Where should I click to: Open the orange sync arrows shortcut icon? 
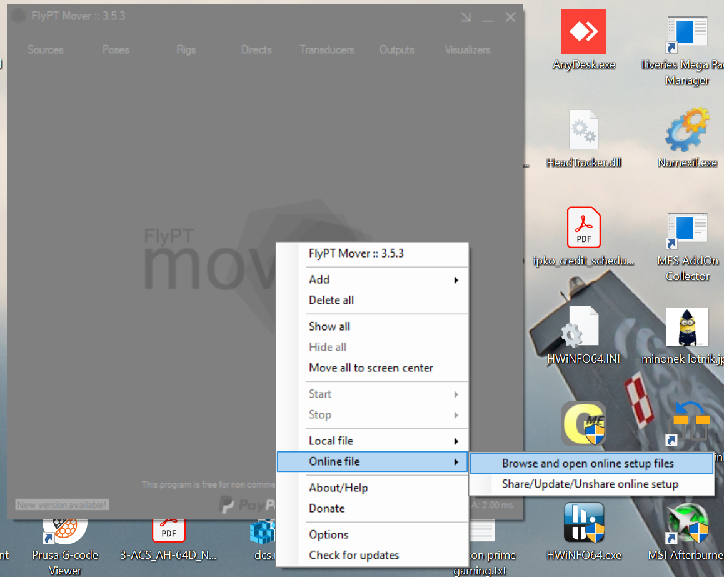[x=688, y=423]
